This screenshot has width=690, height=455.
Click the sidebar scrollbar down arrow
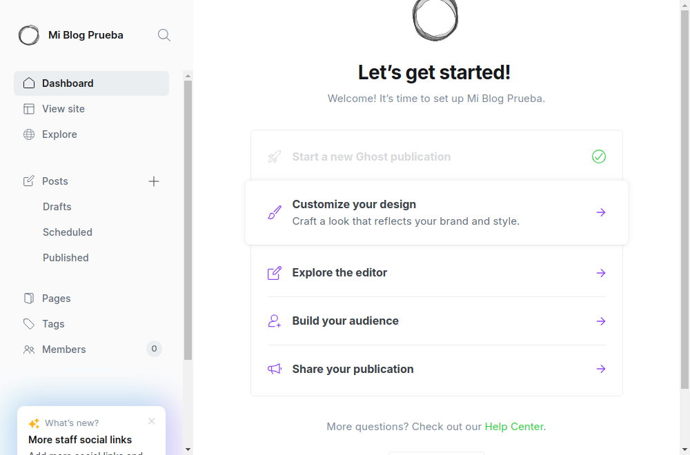[x=188, y=449]
